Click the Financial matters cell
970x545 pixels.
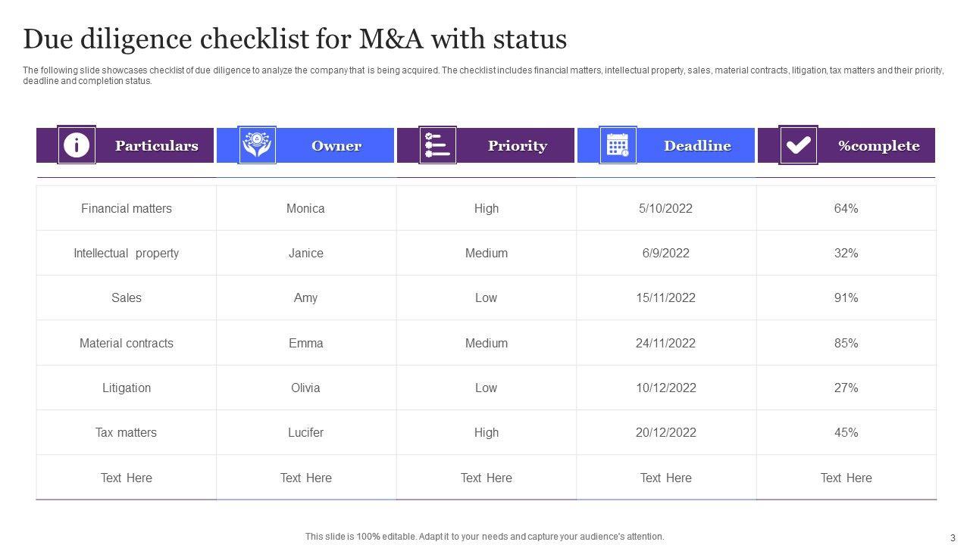tap(127, 208)
